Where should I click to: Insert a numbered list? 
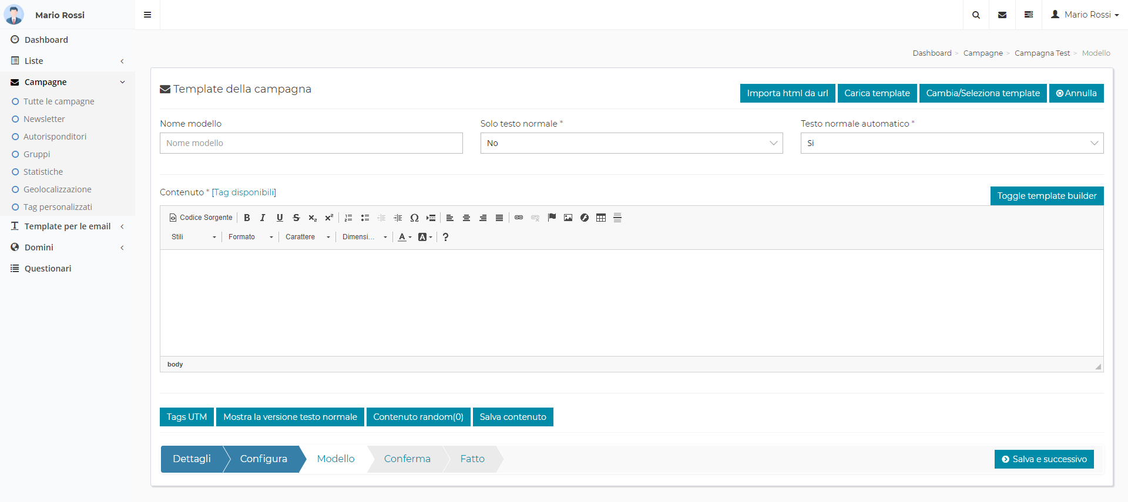(x=348, y=218)
